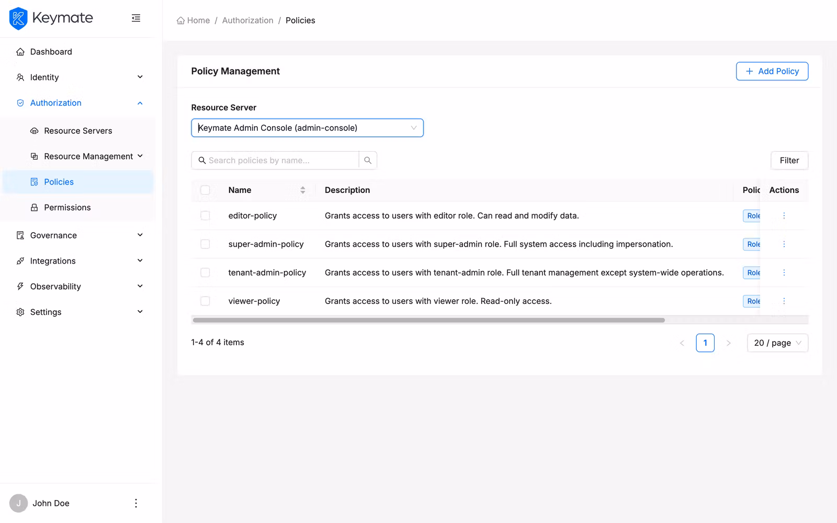Collapse the Authorization section
Image resolution: width=837 pixels, height=523 pixels.
click(x=139, y=103)
